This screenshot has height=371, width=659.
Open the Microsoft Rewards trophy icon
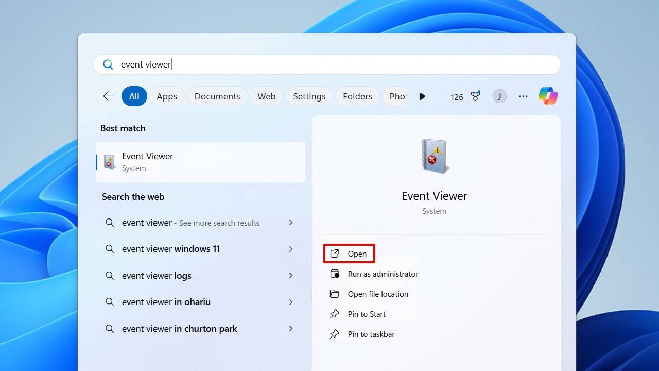pos(475,96)
